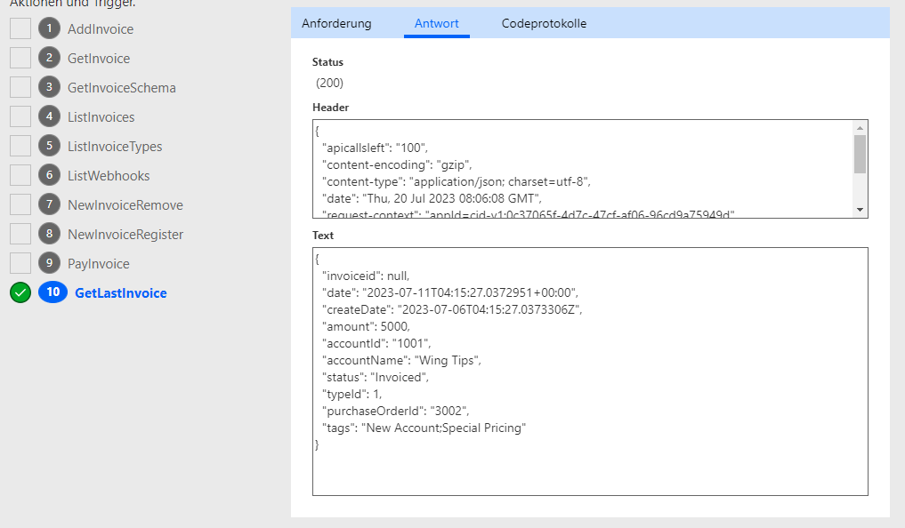Click the Header scrollbar thumb
Image resolution: width=905 pixels, height=528 pixels.
point(860,154)
